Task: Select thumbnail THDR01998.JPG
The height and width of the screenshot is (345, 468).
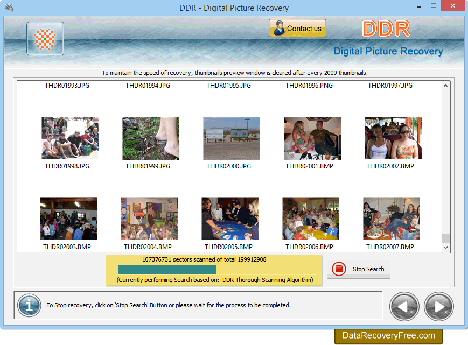Action: click(x=70, y=138)
